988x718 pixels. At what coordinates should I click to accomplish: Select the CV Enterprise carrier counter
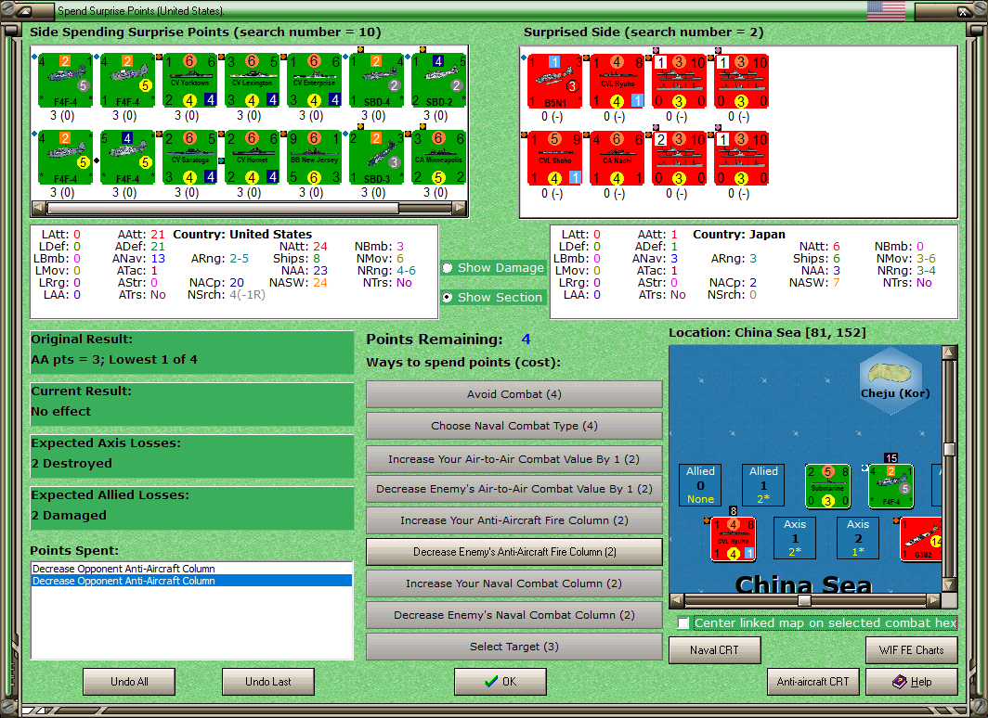coord(315,81)
